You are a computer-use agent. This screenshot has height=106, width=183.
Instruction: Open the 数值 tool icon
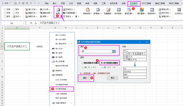coord(58,10)
